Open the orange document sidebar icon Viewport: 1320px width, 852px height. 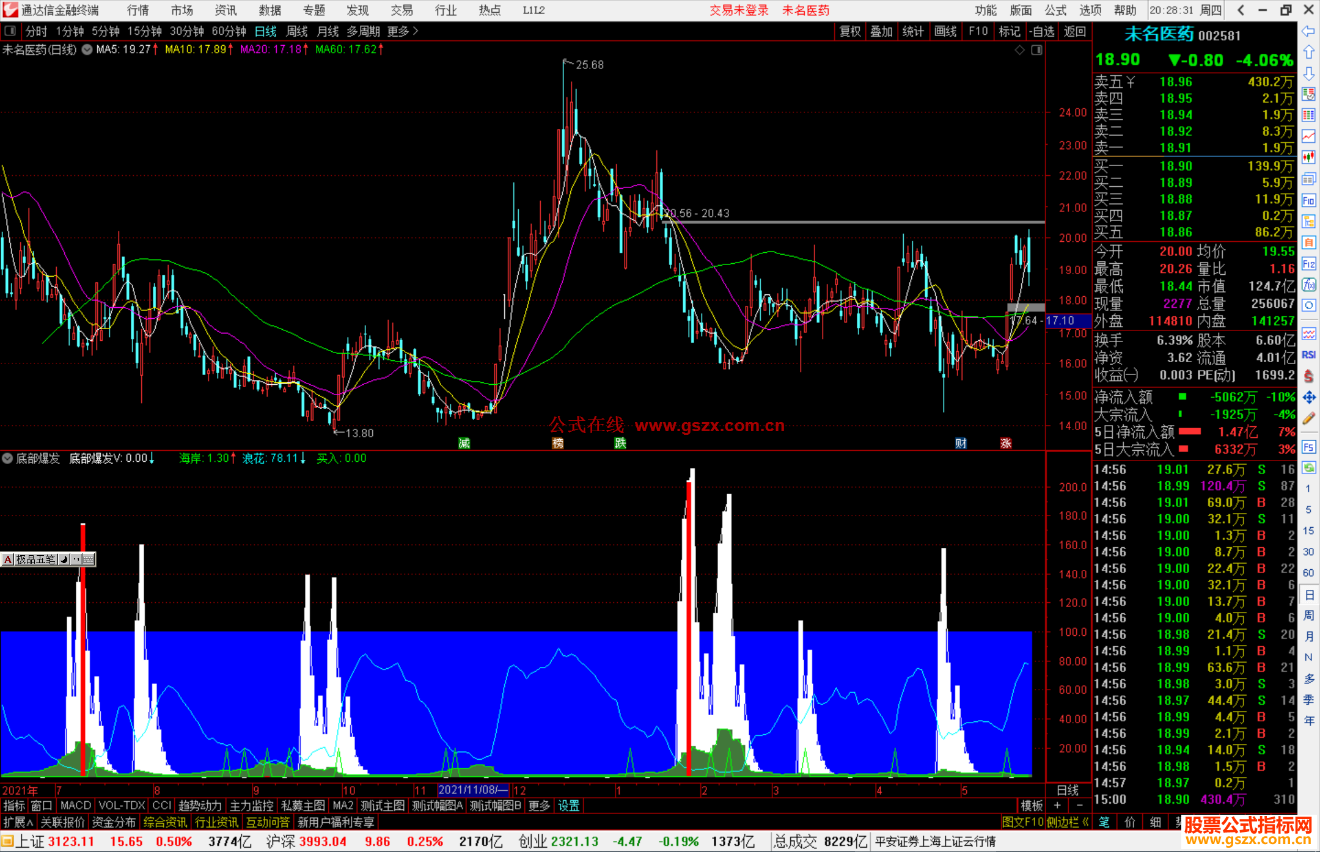(1308, 242)
